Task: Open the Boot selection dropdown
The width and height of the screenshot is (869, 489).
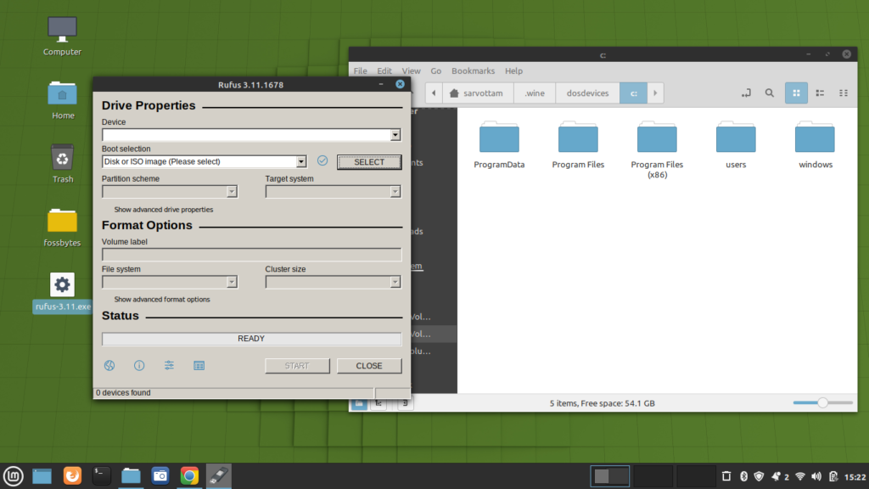Action: point(301,161)
